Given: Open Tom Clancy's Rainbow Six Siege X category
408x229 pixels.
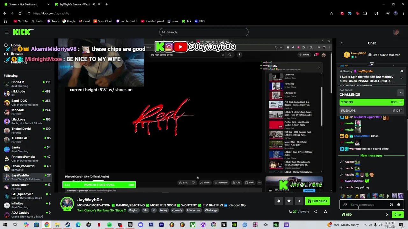Looking at the screenshot, I should pyautogui.click(x=102, y=211).
